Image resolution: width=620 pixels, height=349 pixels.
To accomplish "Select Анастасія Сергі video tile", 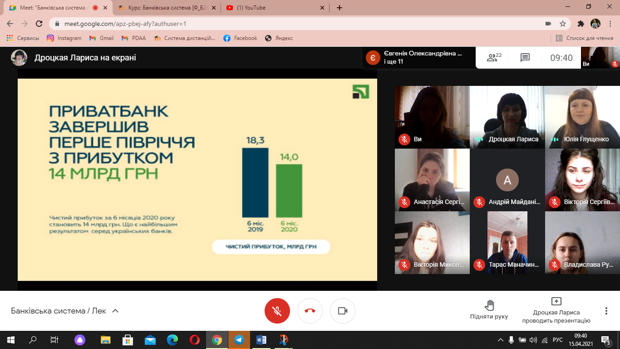I will click(x=432, y=180).
